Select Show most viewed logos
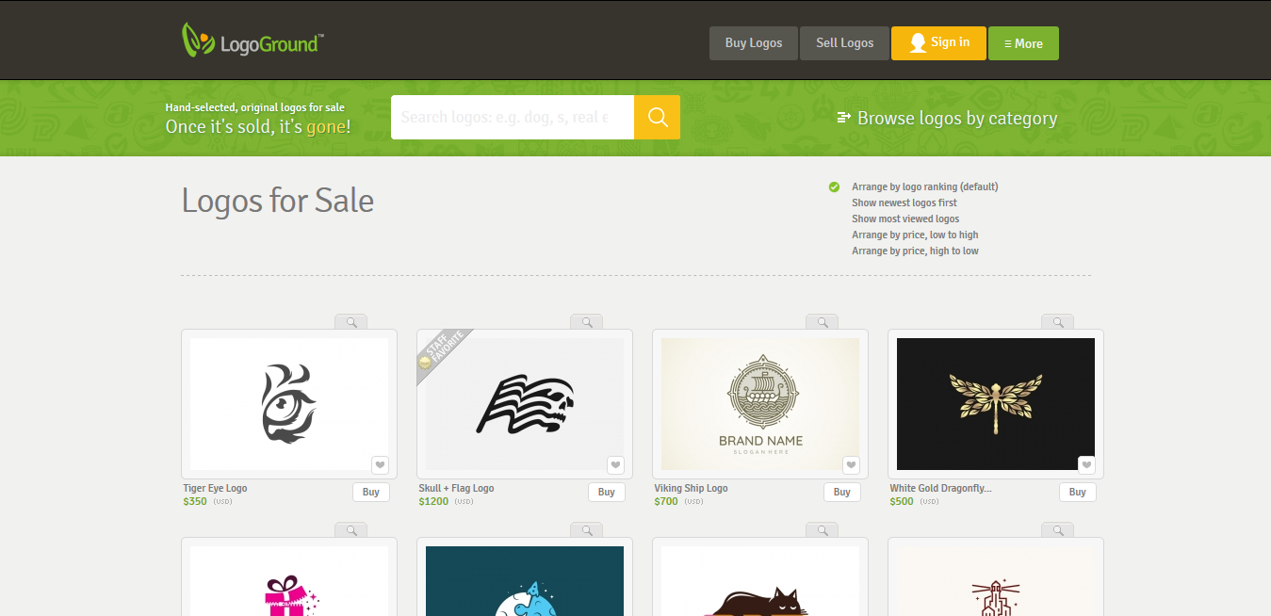The height and width of the screenshot is (616, 1271). click(x=905, y=219)
